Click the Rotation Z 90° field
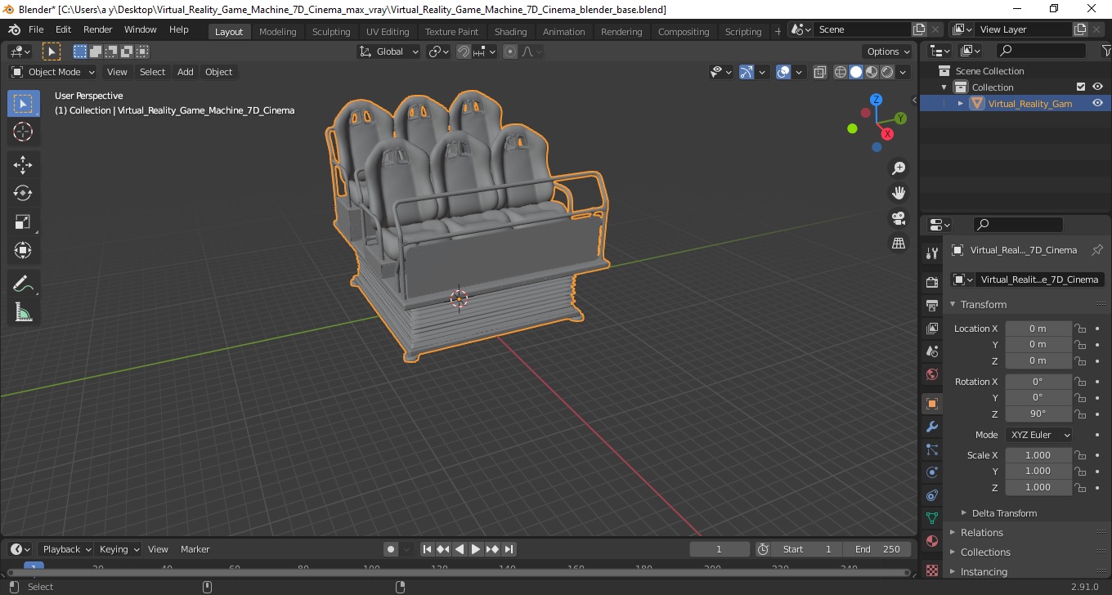 point(1038,414)
